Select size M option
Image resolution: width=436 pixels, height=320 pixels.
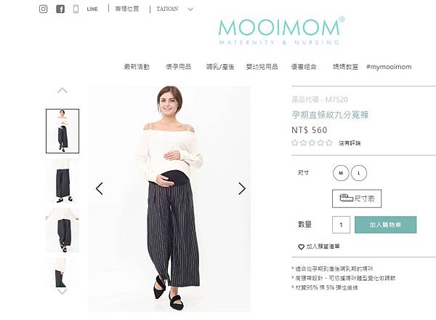341,173
